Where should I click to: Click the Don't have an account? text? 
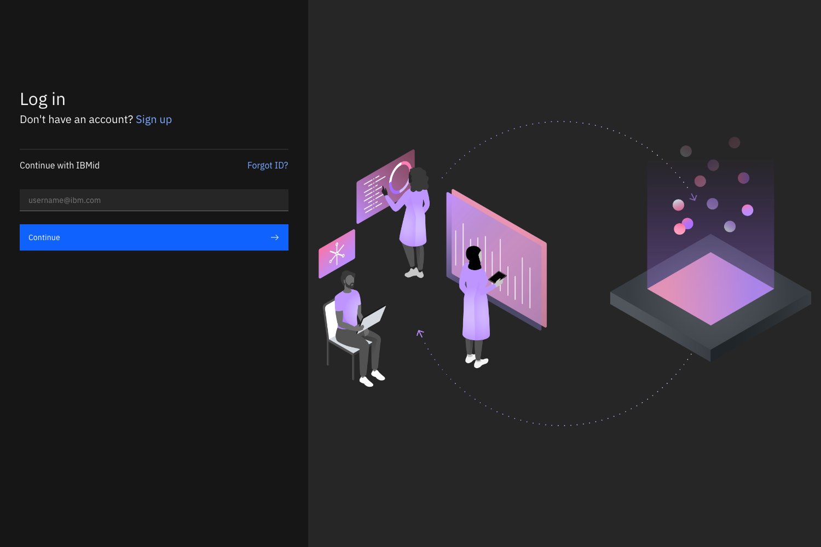tap(76, 120)
